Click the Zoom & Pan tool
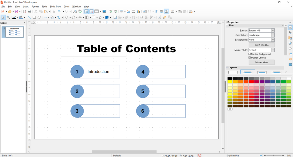The height and width of the screenshot is (157, 293). (8, 17)
